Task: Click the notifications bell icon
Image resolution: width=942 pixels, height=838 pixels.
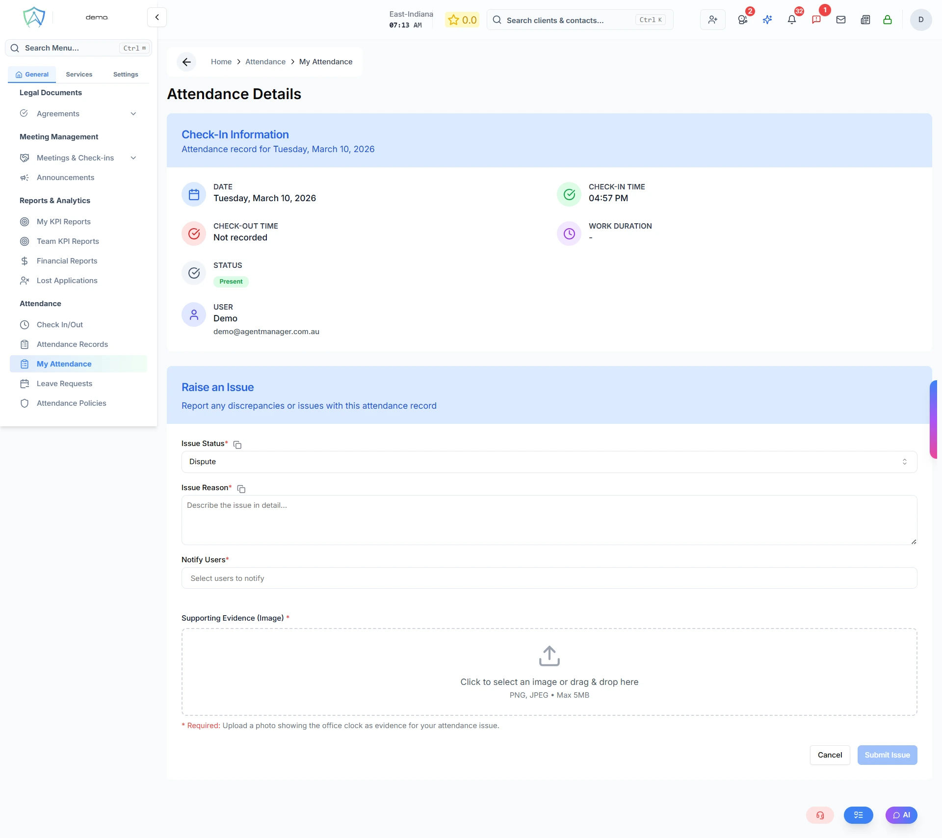Action: 791,20
